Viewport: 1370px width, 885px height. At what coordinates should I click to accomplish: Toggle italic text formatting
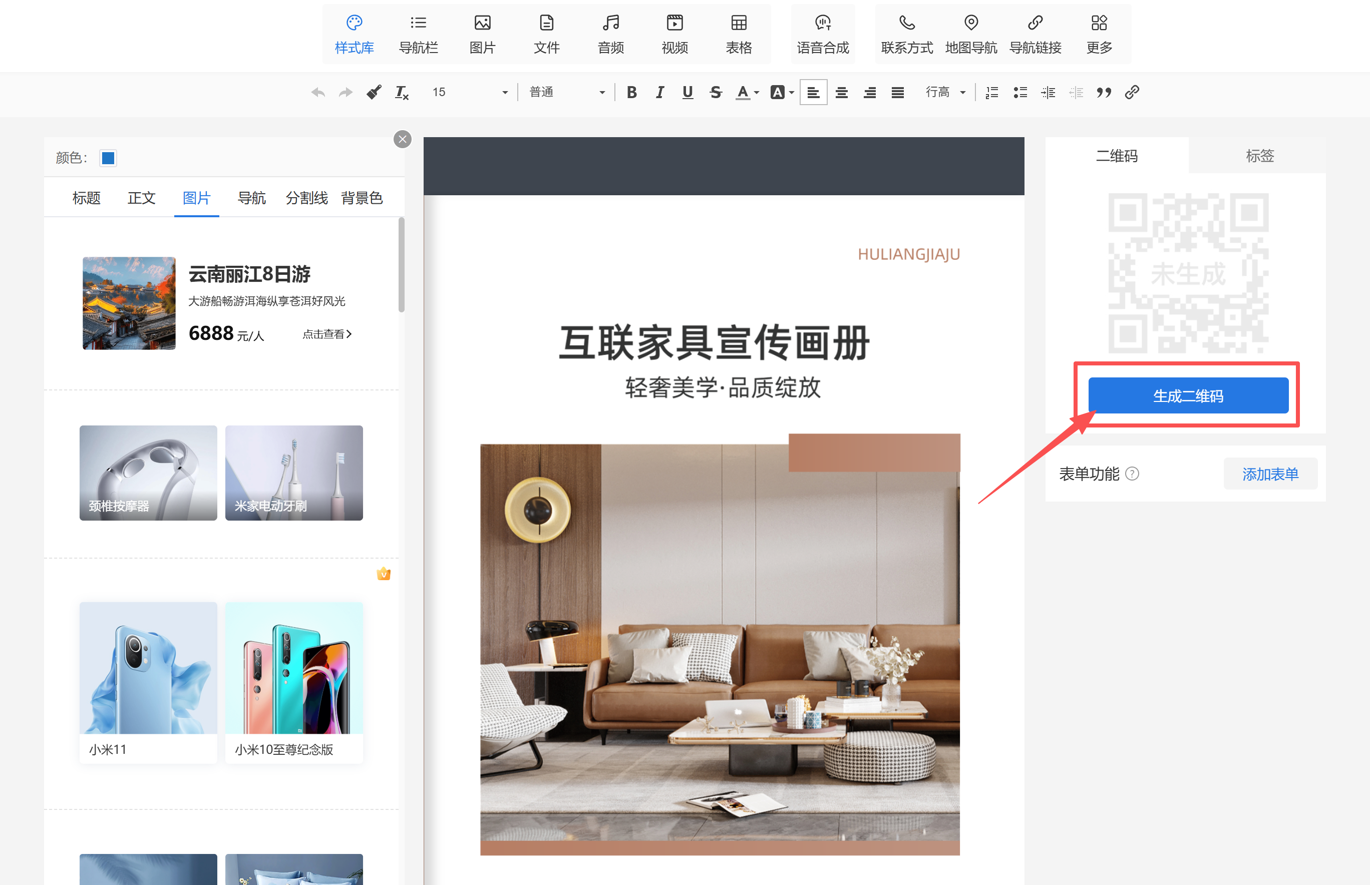(659, 93)
